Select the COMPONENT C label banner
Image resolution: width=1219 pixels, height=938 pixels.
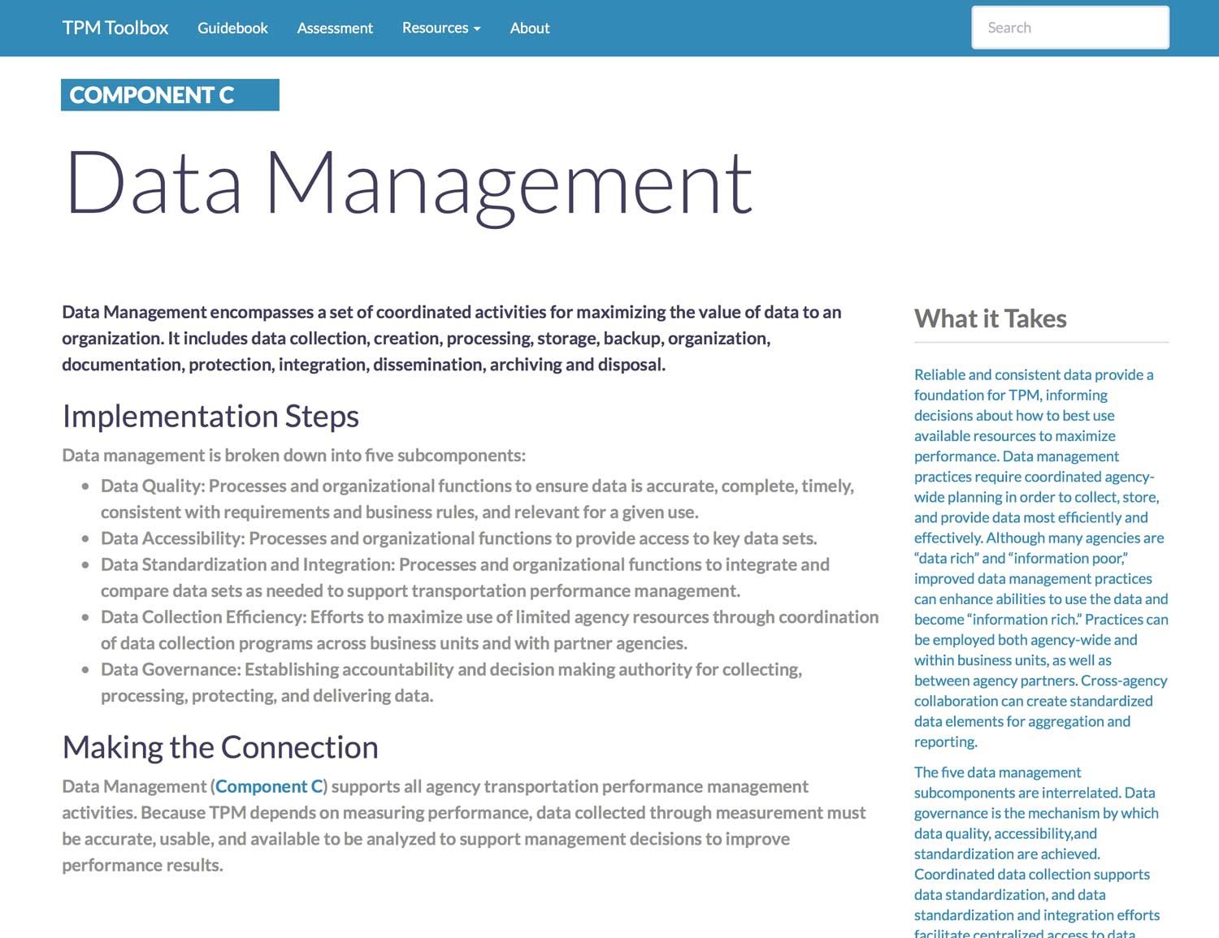pos(170,95)
